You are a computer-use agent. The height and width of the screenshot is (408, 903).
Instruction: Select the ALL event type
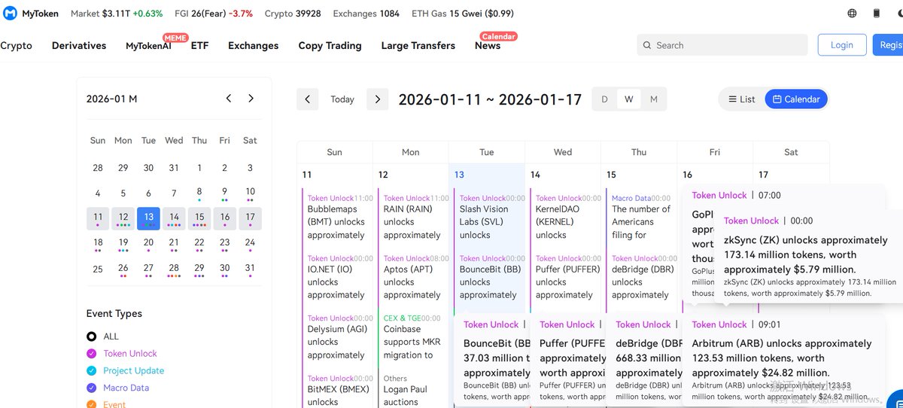click(102, 336)
